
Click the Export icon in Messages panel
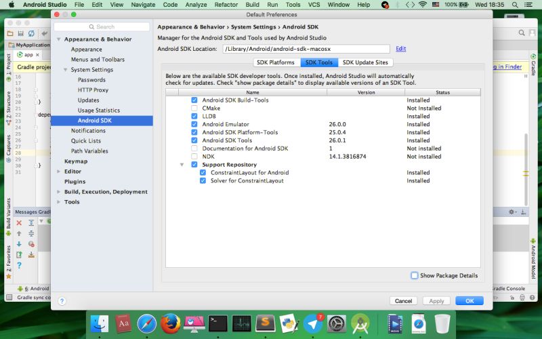(x=19, y=255)
